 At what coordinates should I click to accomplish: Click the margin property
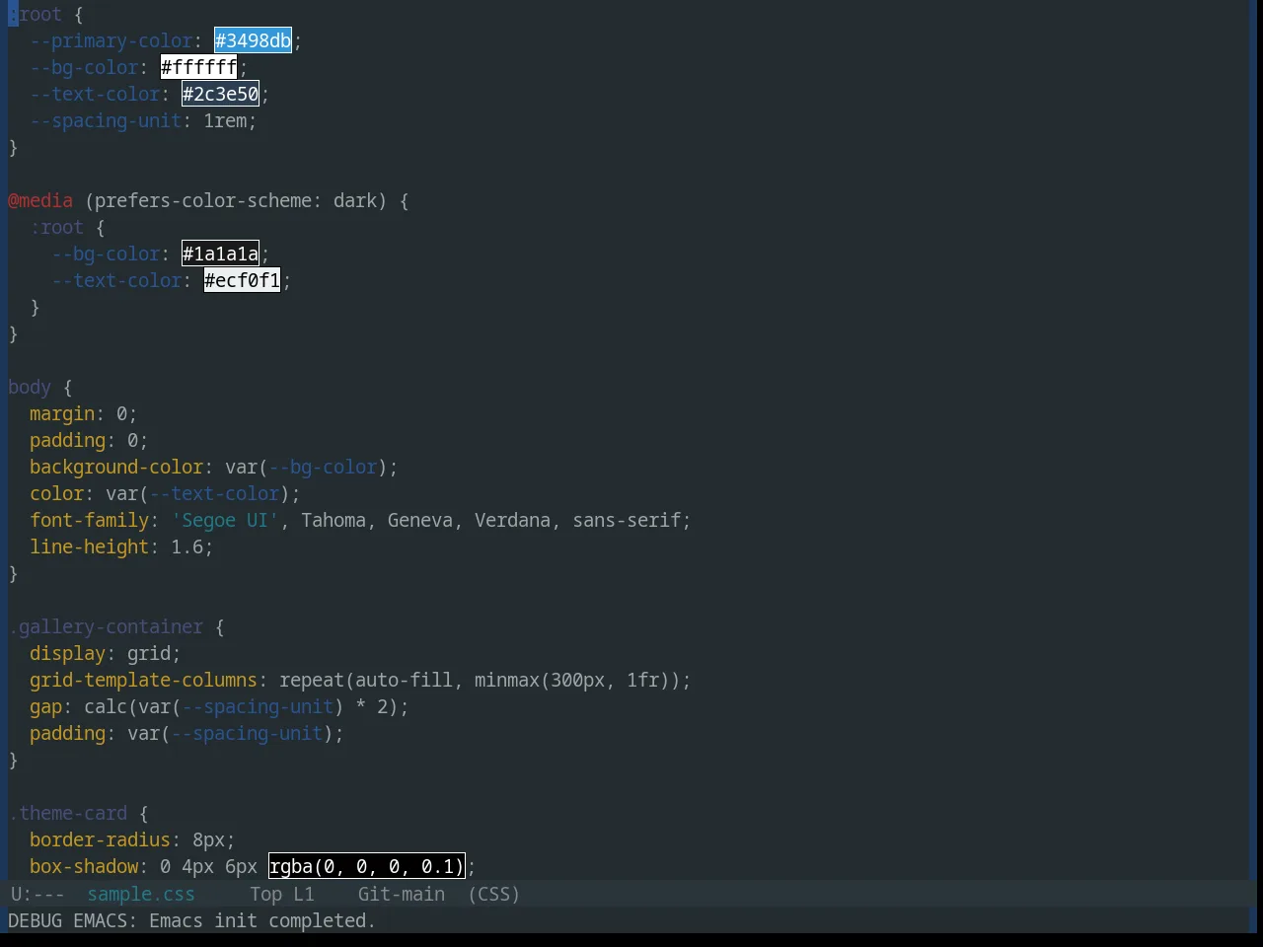62,413
